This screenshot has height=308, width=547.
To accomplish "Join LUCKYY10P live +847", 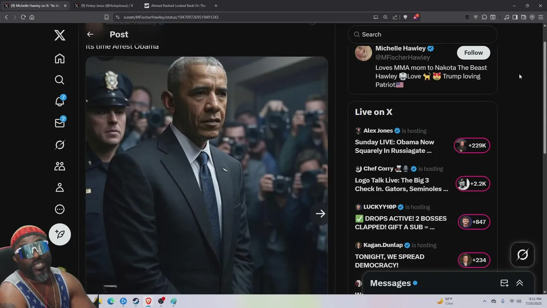I will coord(474,222).
